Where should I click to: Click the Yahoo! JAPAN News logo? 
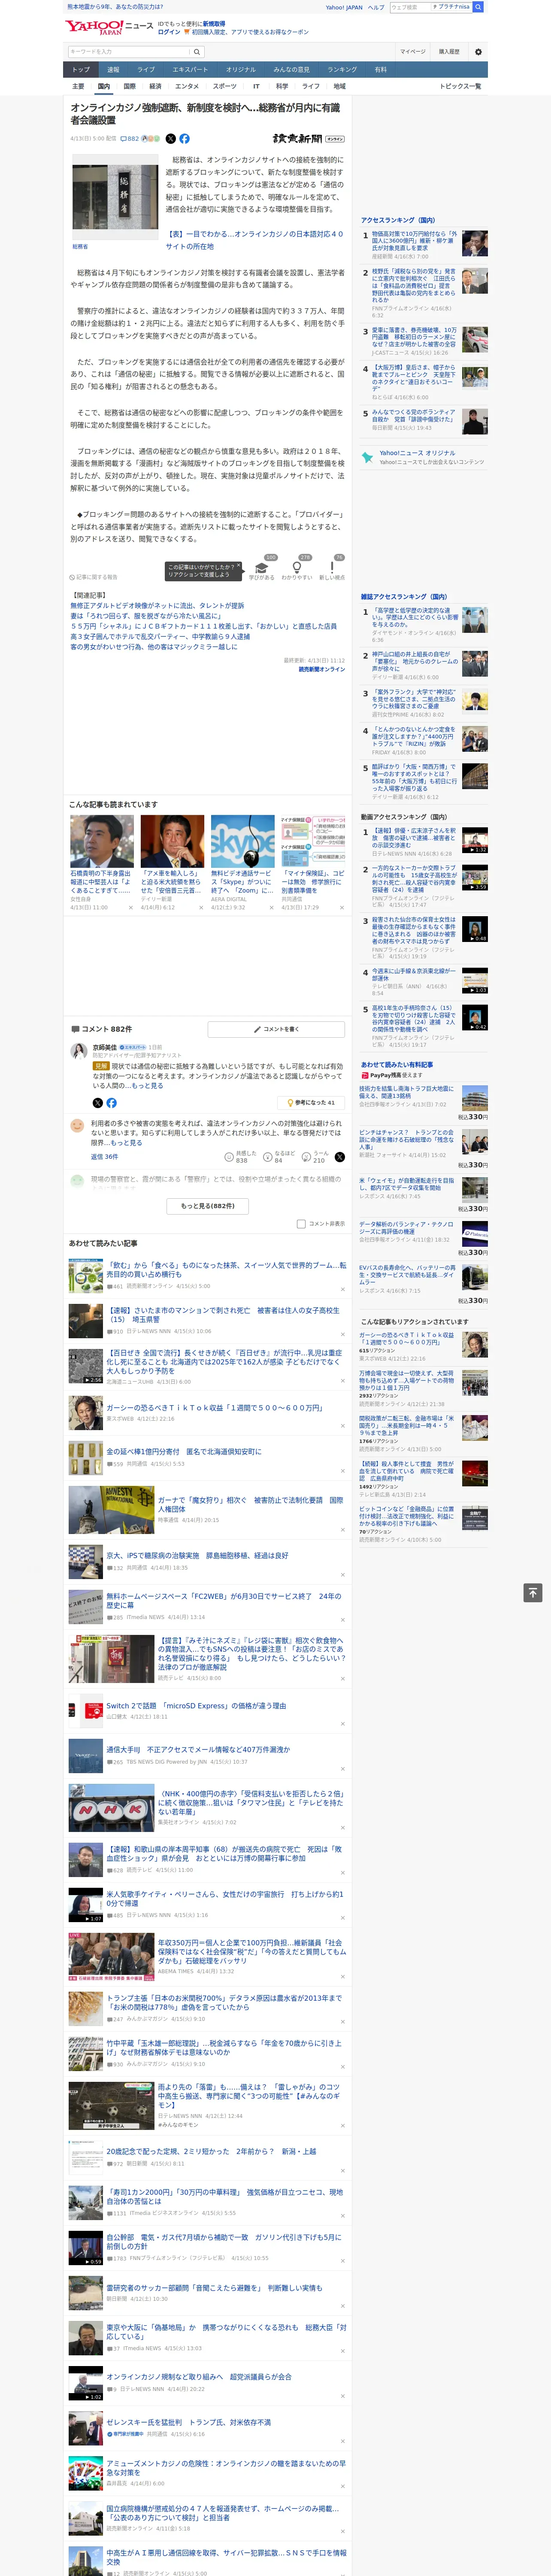pos(110,28)
